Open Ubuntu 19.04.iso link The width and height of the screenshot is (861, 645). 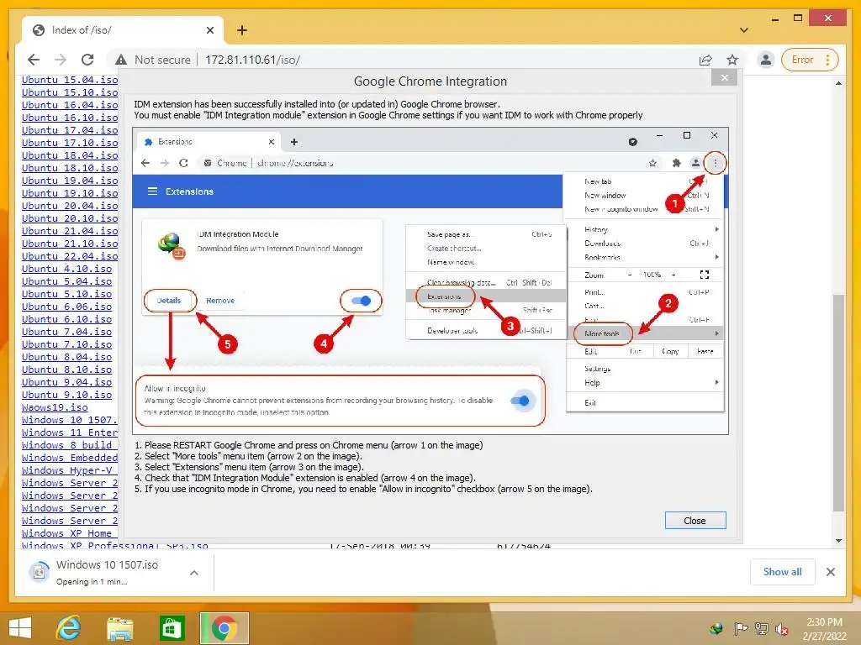pyautogui.click(x=70, y=181)
